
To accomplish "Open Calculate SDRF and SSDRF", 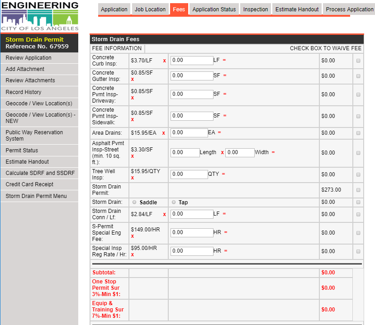I will point(39,173).
